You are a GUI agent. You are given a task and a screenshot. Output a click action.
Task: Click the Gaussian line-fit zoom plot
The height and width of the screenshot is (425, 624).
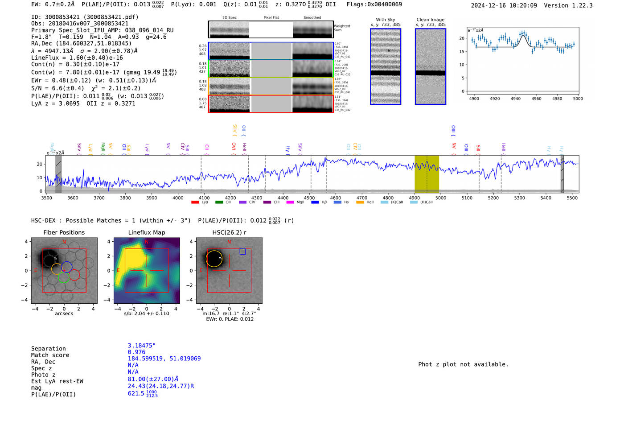(x=523, y=61)
